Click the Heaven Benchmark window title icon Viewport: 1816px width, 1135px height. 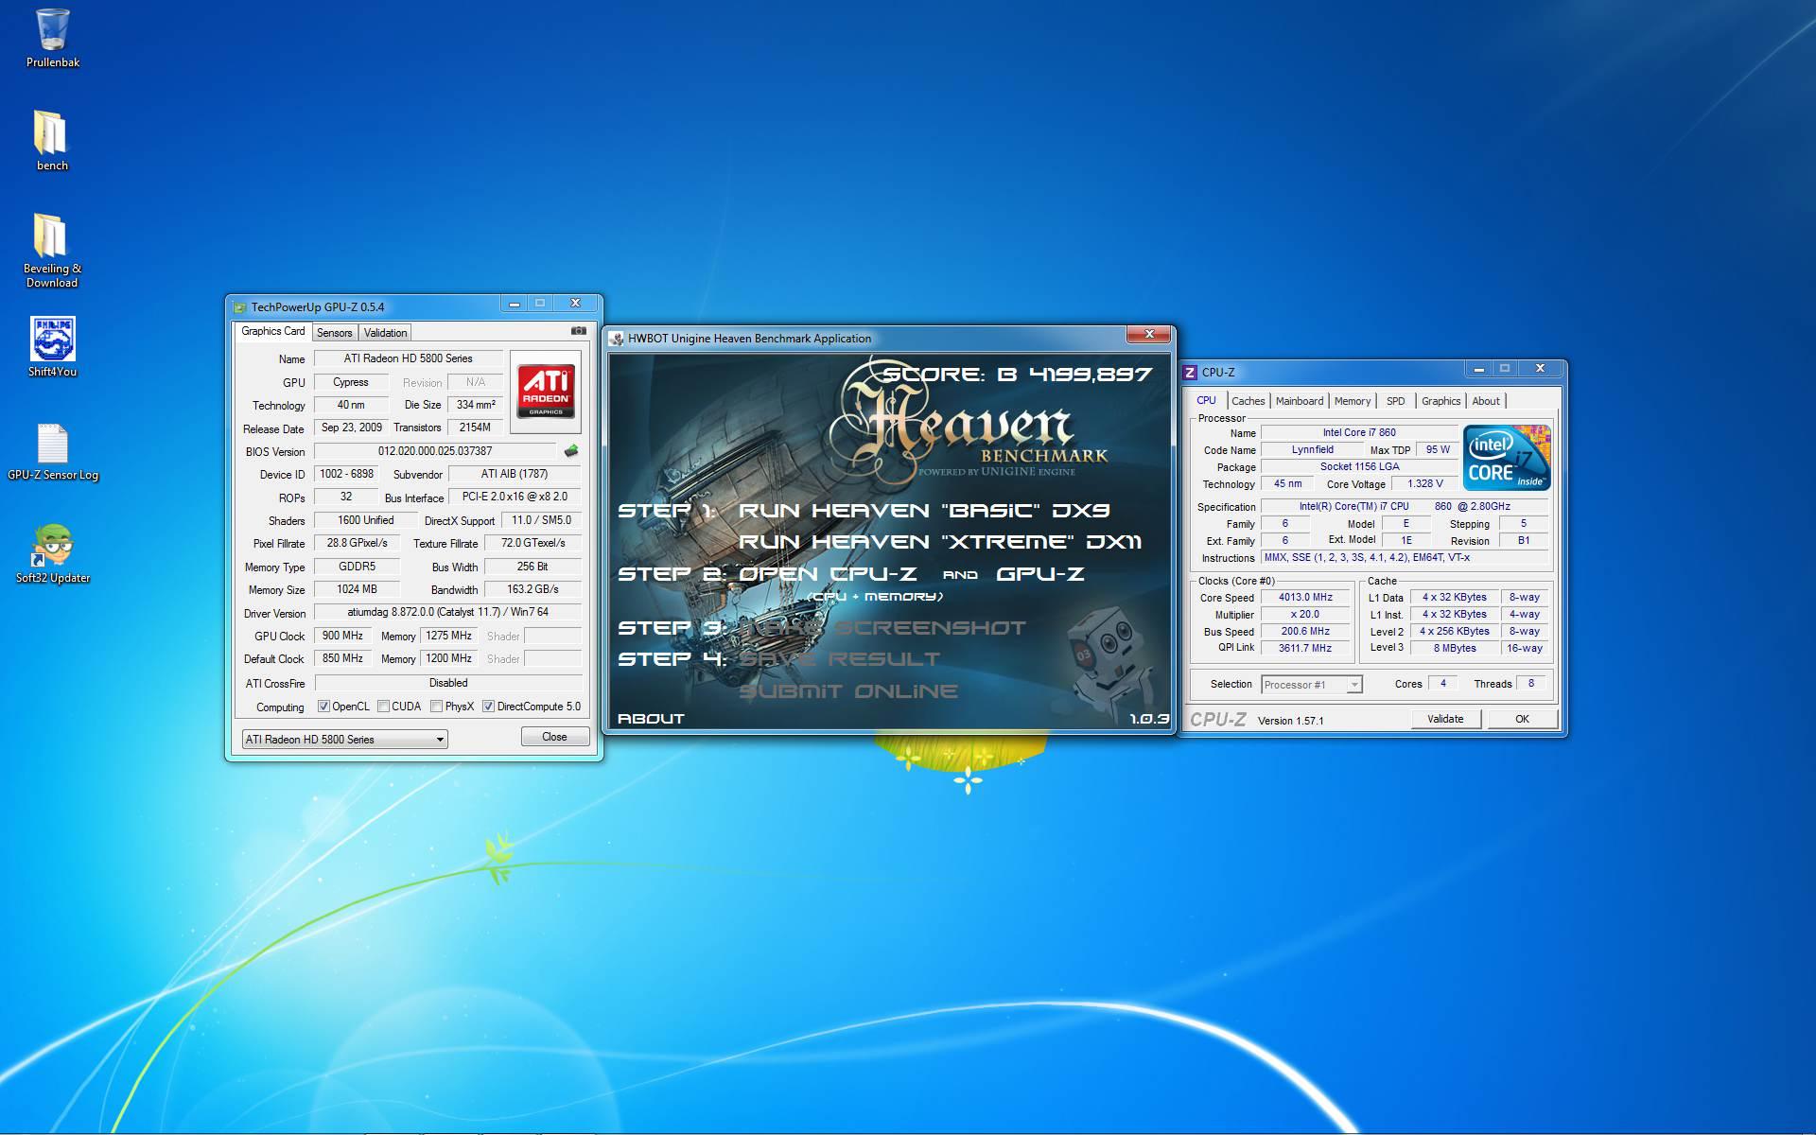pyautogui.click(x=617, y=339)
